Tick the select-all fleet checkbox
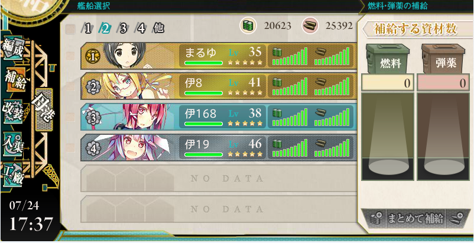The image size is (474, 243). point(70,29)
